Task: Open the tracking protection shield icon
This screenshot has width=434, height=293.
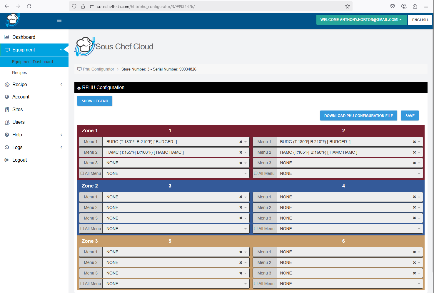Action: pyautogui.click(x=74, y=6)
